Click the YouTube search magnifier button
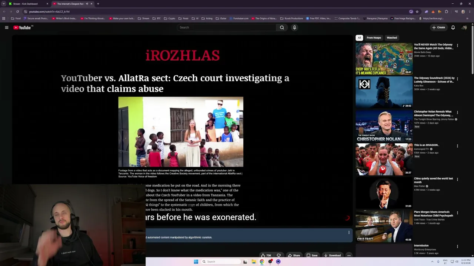 [282, 27]
